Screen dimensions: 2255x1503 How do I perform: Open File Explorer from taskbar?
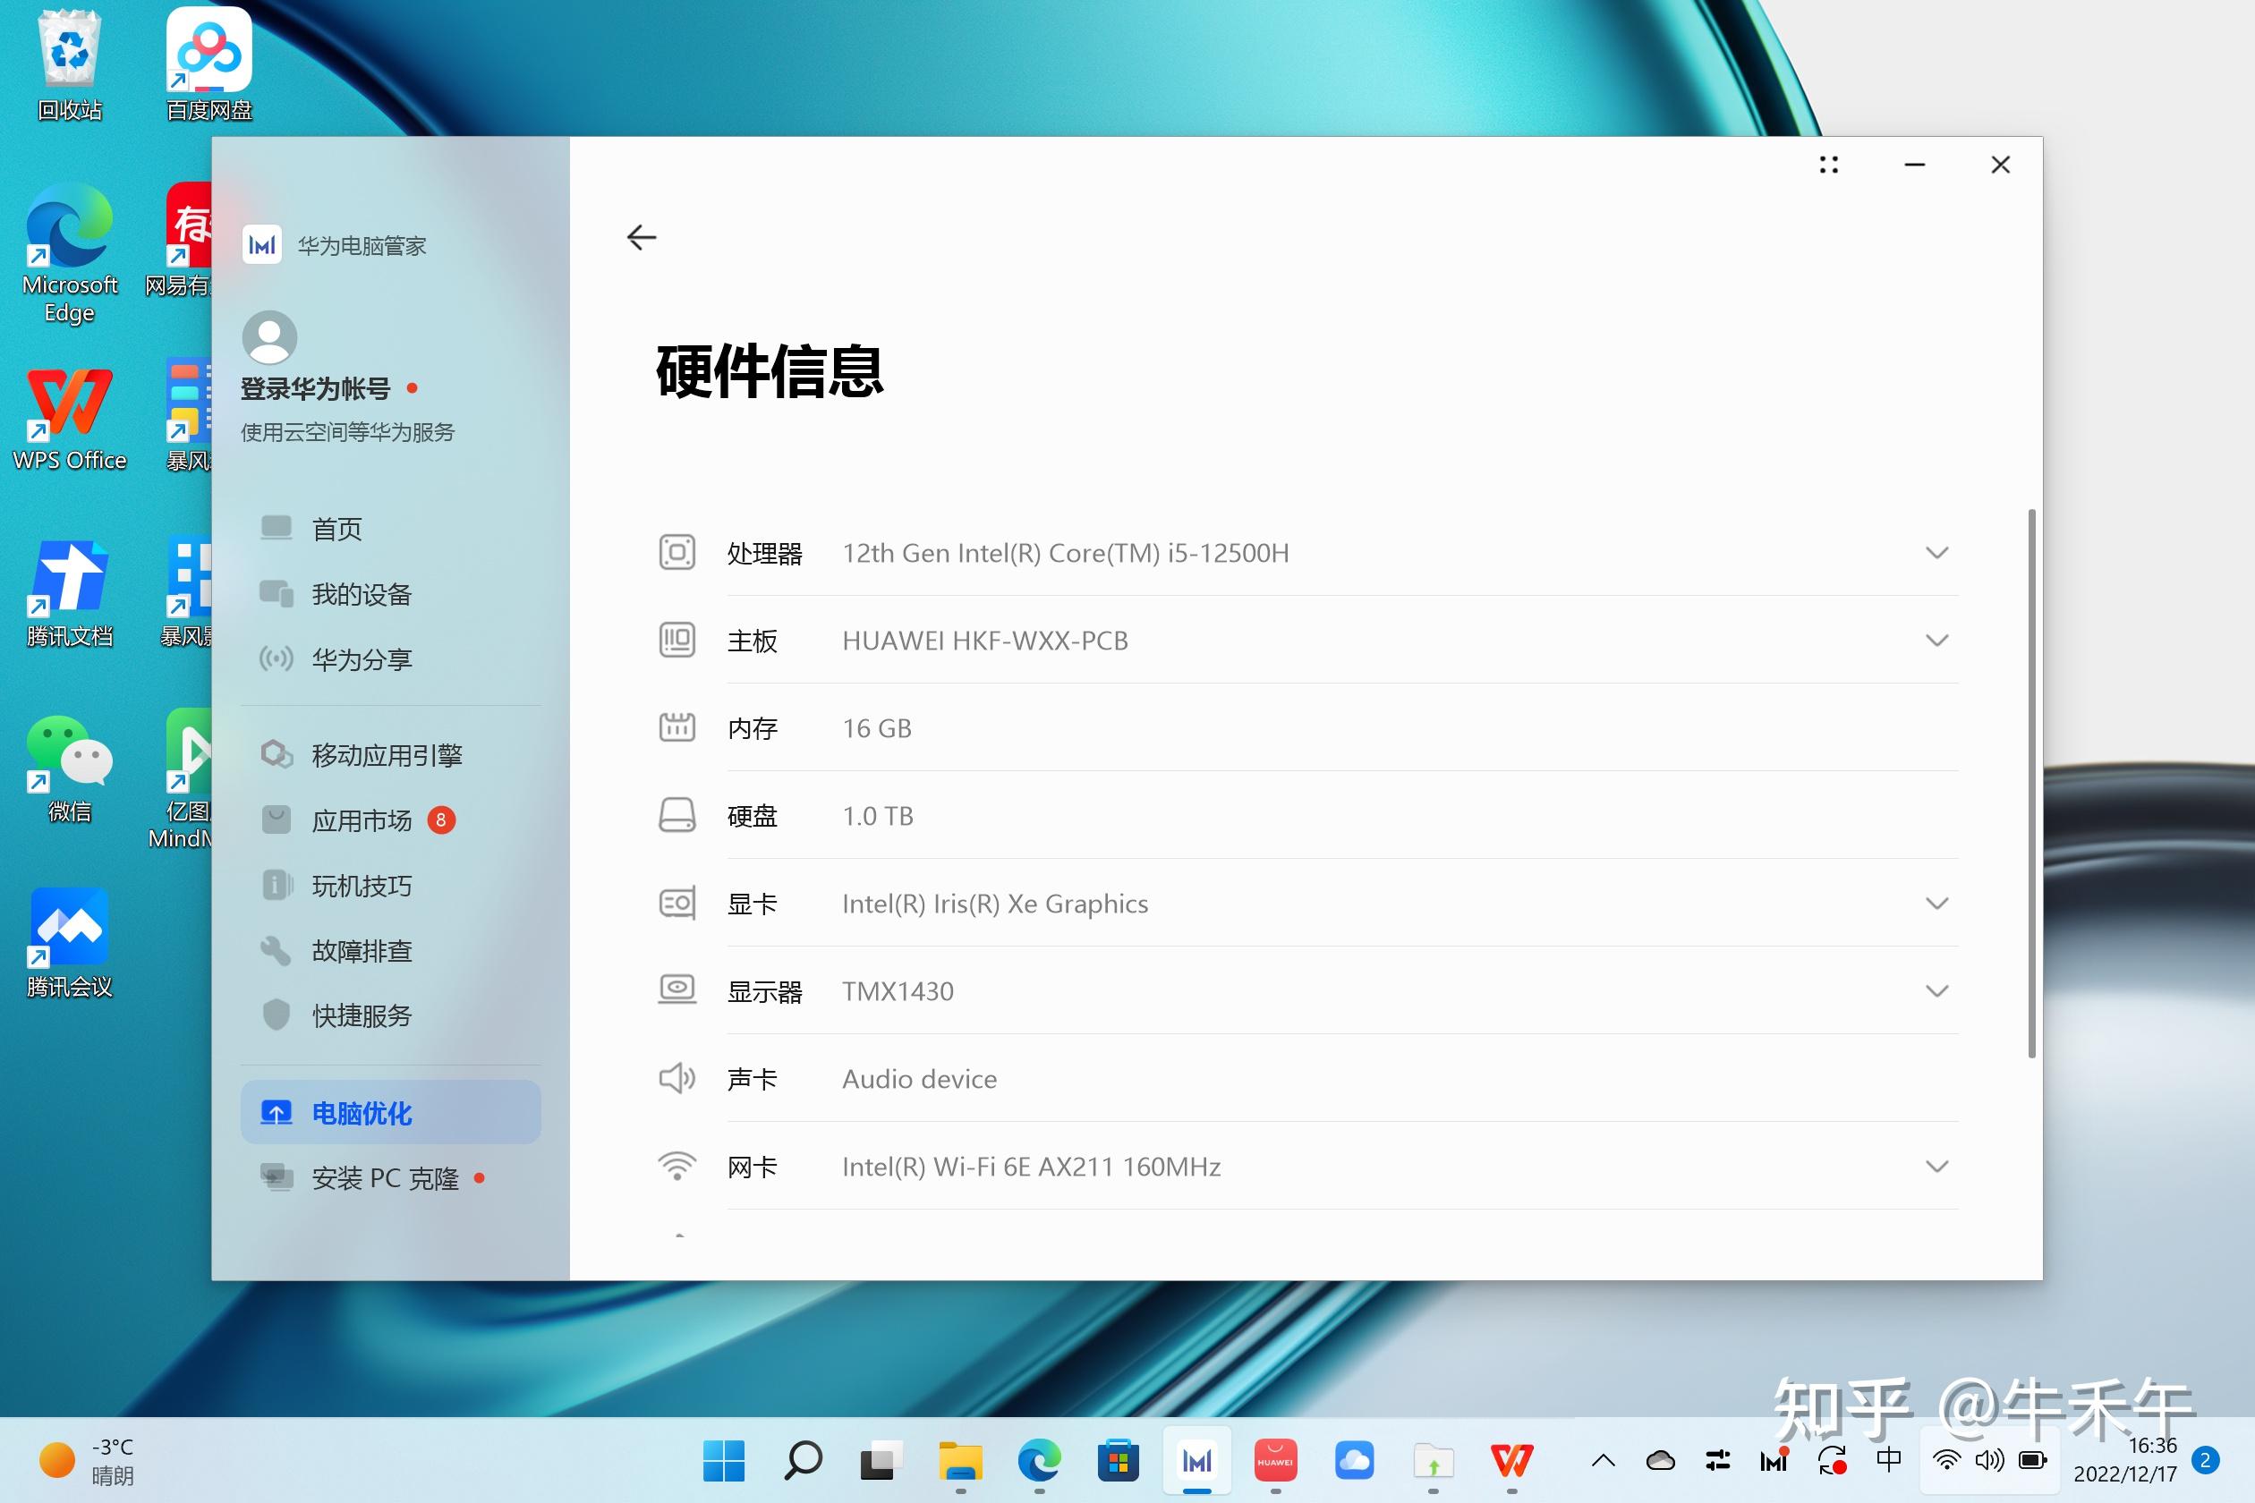pos(961,1462)
